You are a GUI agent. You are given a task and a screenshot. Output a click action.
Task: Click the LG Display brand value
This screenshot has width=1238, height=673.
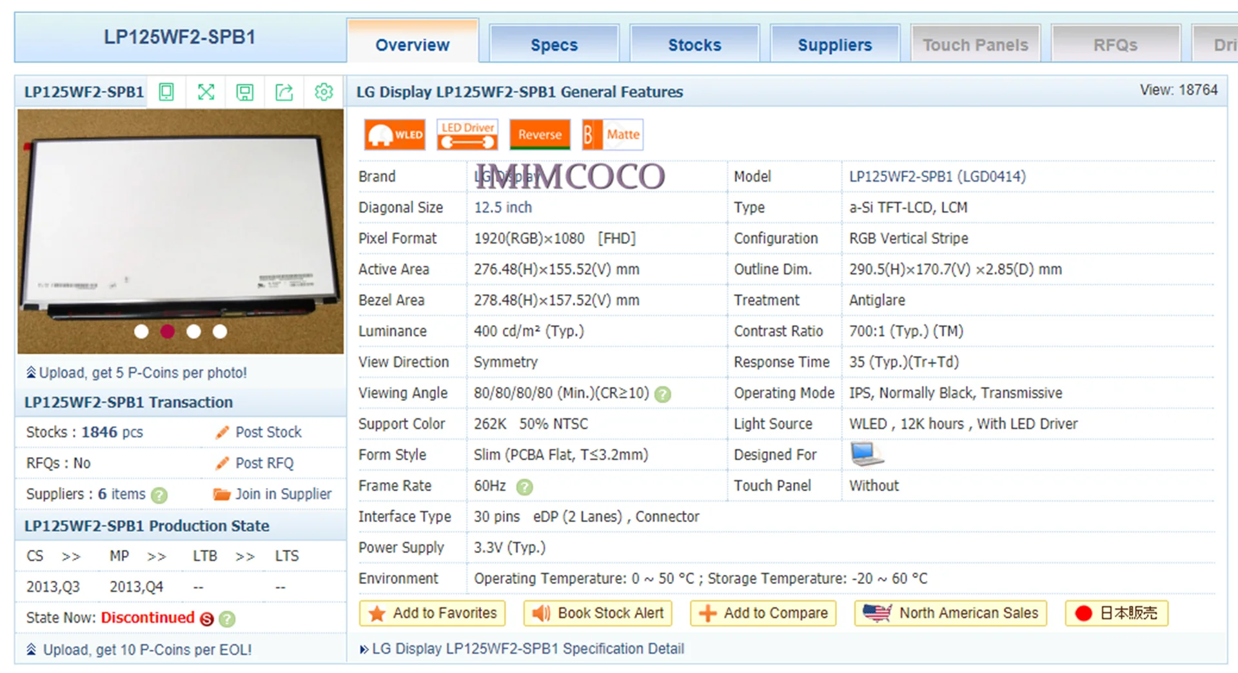[x=507, y=176]
